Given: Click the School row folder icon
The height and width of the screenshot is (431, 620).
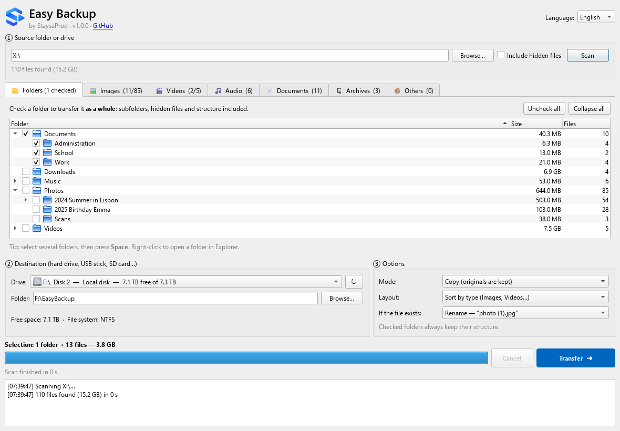Looking at the screenshot, I should [47, 152].
